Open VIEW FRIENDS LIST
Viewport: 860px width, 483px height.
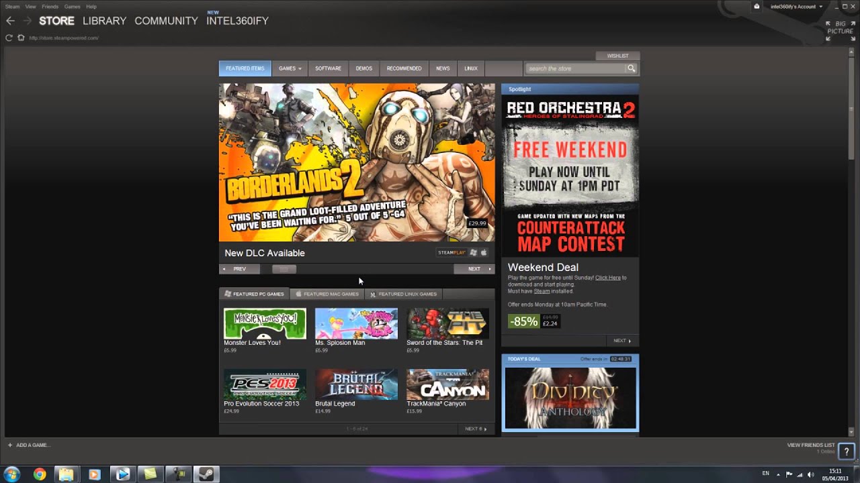tap(811, 445)
